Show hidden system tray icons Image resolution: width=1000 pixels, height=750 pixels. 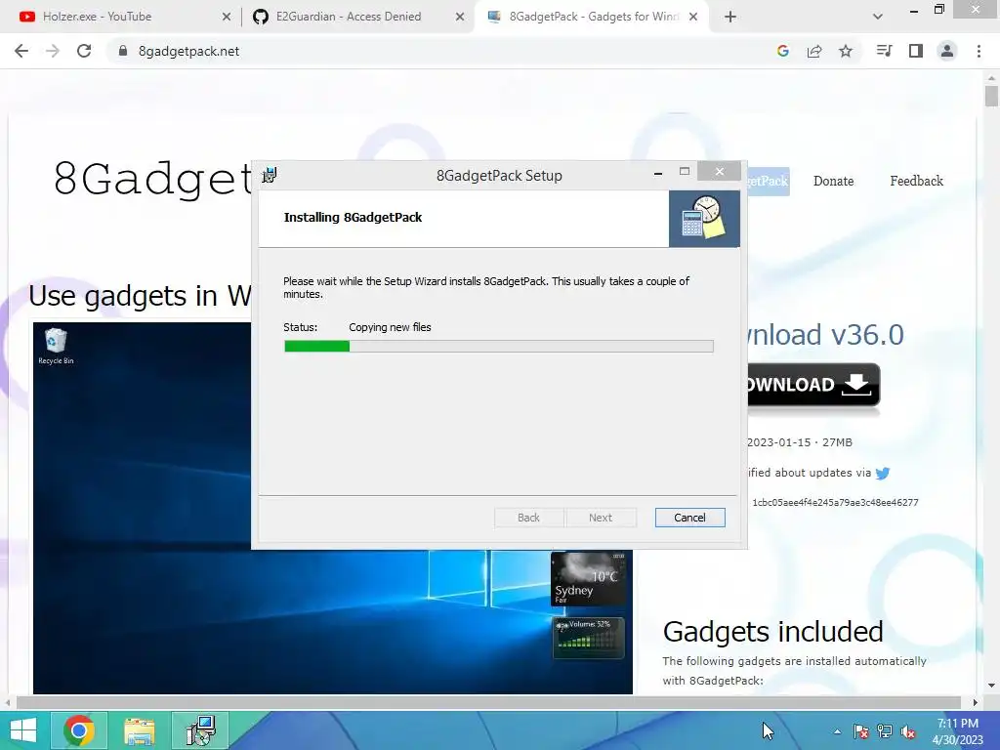[837, 731]
